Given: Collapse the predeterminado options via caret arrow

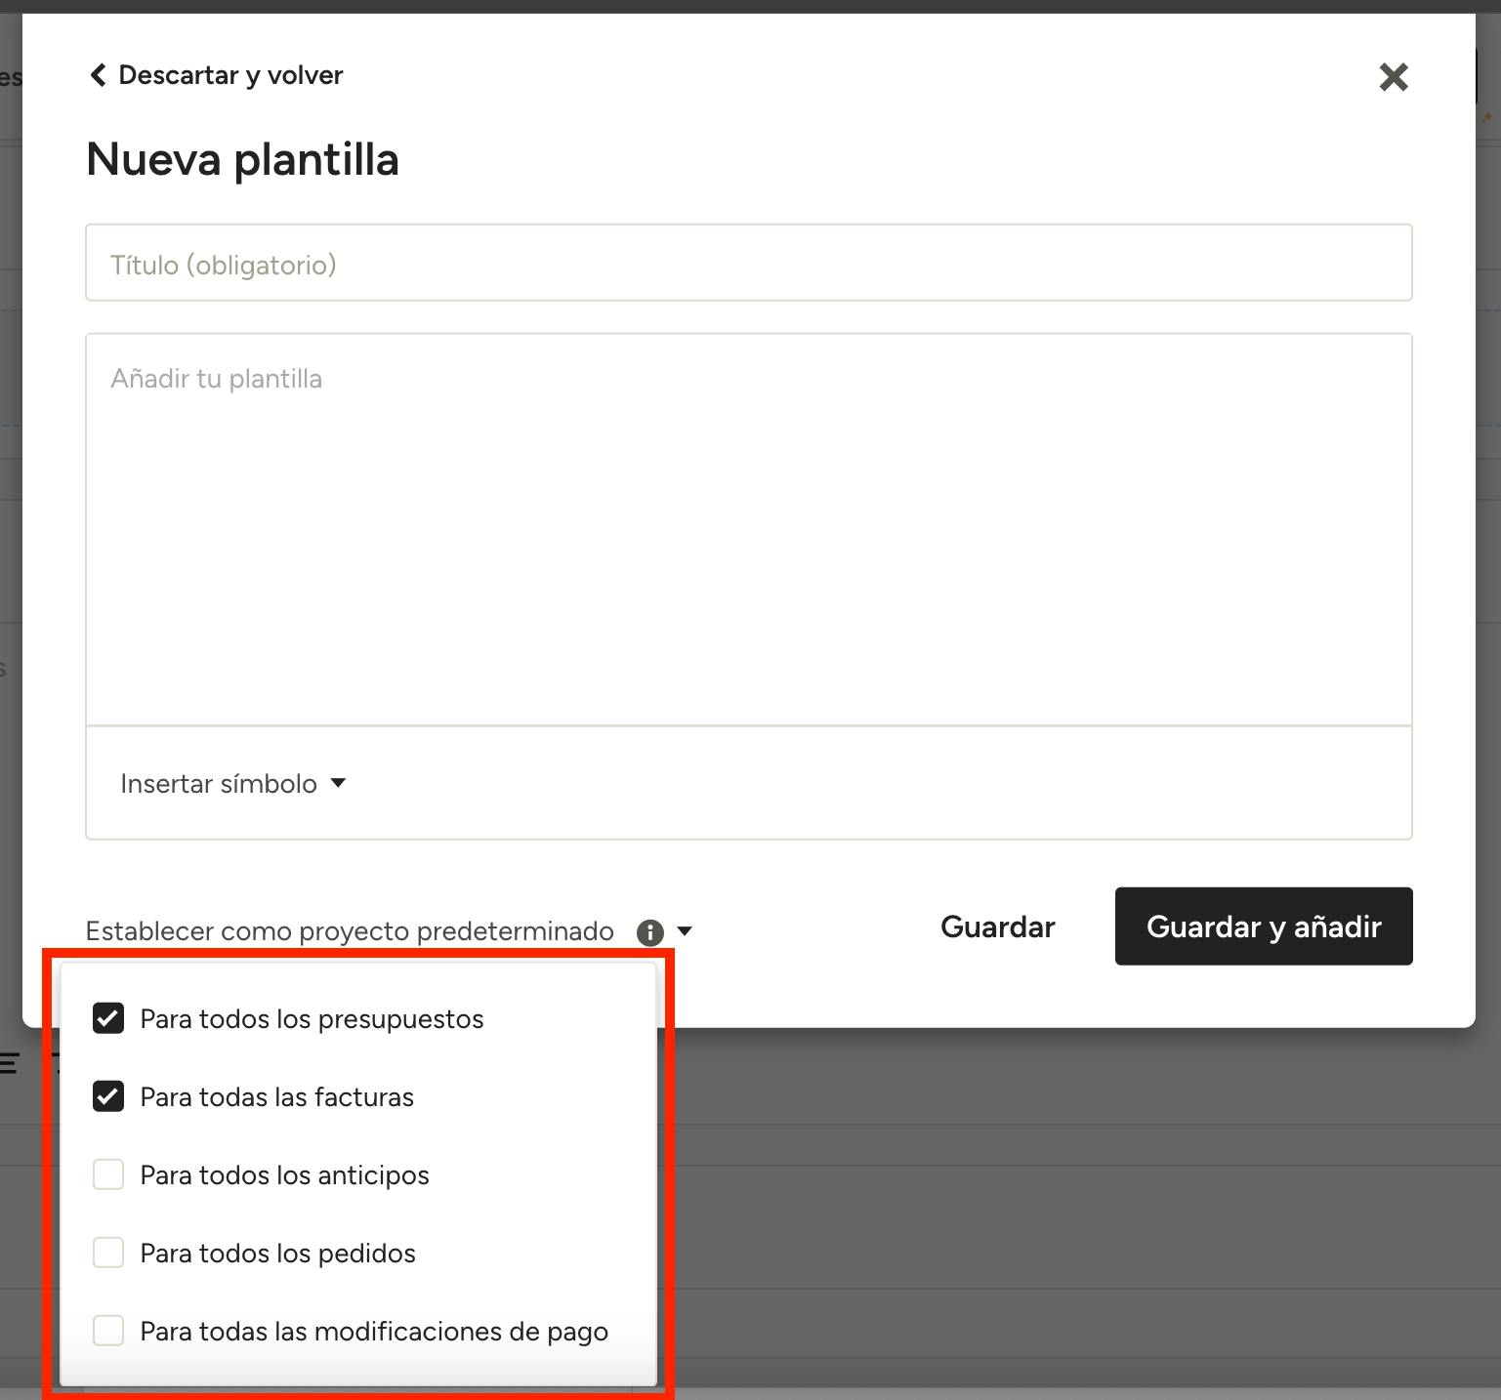Looking at the screenshot, I should [x=685, y=931].
